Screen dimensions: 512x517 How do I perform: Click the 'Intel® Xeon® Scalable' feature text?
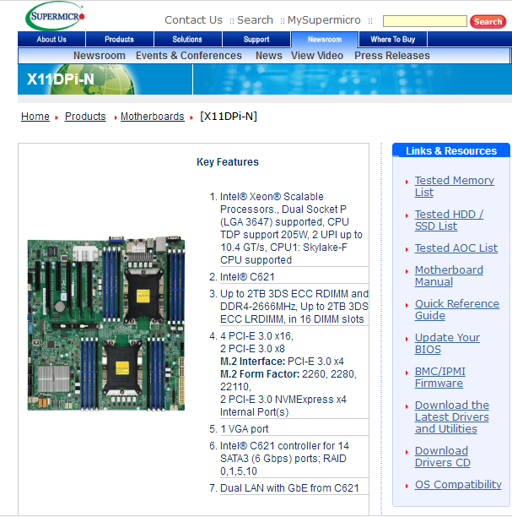coord(272,197)
